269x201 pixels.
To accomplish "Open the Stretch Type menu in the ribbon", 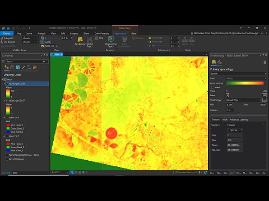I will click(90, 42).
